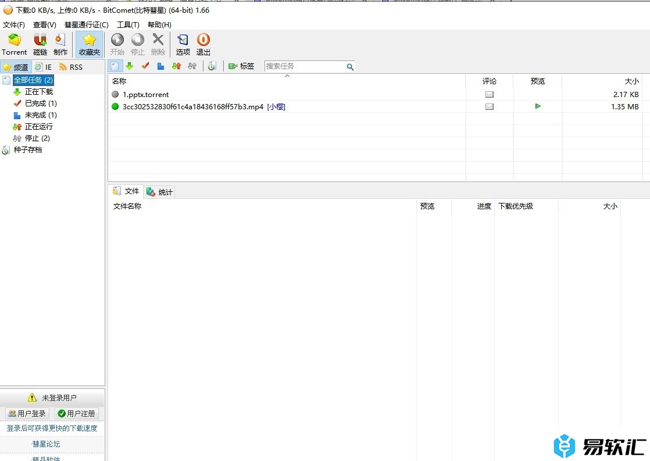Open the 彗星通行证(C) menu
This screenshot has width=650, height=461.
point(86,24)
